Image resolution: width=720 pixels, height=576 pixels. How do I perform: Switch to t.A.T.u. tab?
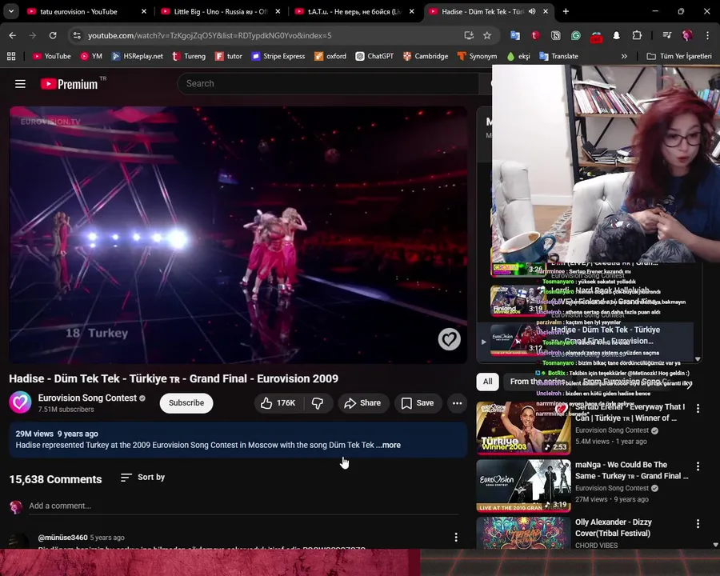pos(354,11)
